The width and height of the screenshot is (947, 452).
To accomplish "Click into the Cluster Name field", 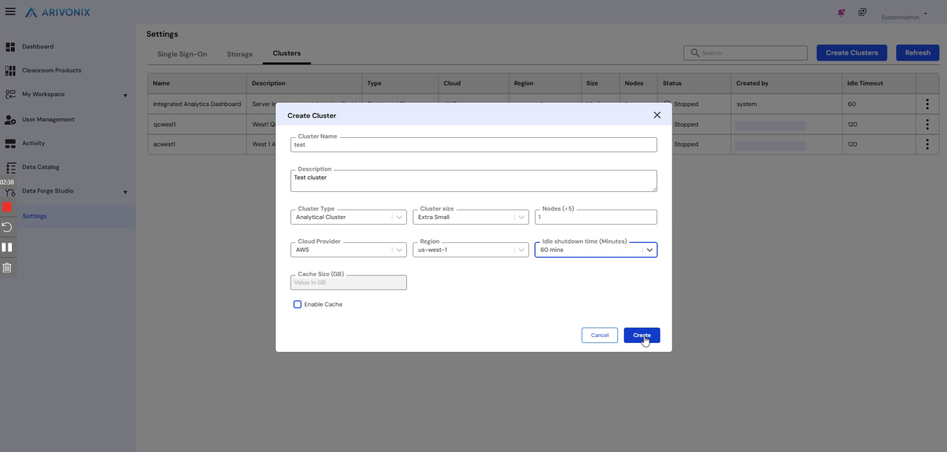I will coord(473,145).
